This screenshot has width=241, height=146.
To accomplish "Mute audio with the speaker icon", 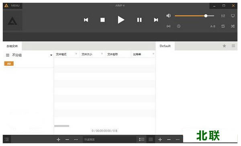I will [168, 16].
